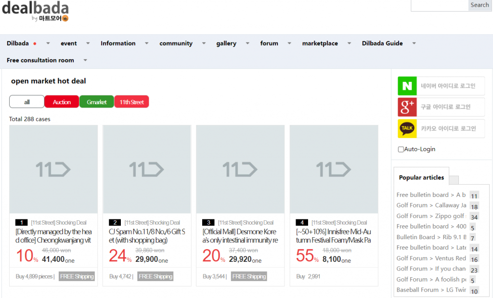
Task: Log in with Kakao ID button
Action: [x=441, y=129]
